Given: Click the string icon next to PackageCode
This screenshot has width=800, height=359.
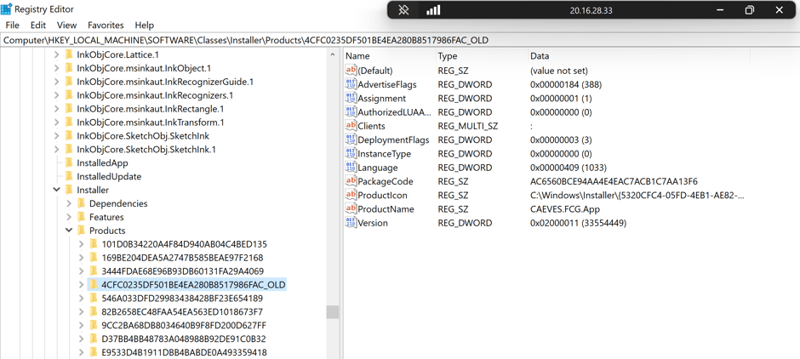Looking at the screenshot, I should pos(351,181).
